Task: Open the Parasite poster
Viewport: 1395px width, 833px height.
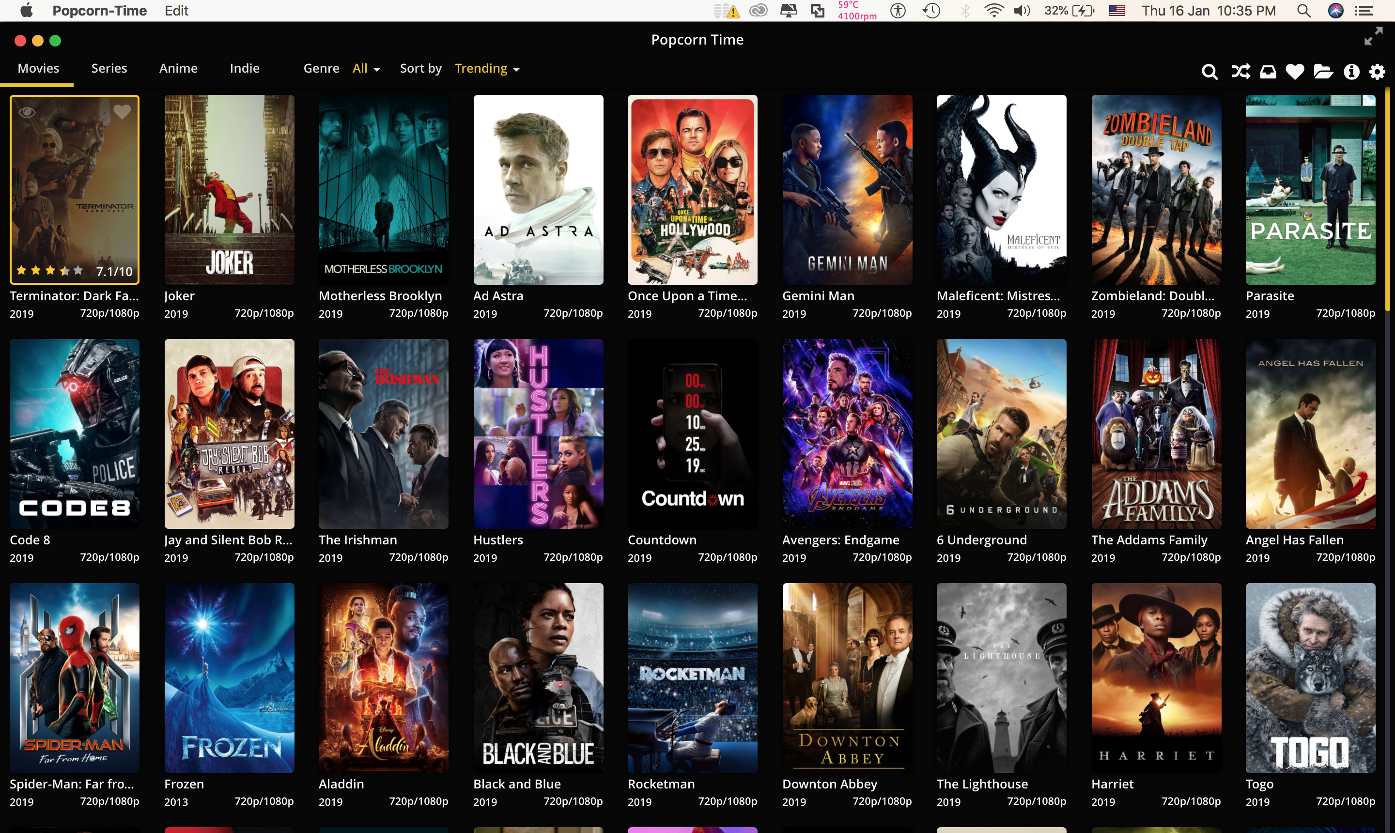Action: click(x=1310, y=190)
